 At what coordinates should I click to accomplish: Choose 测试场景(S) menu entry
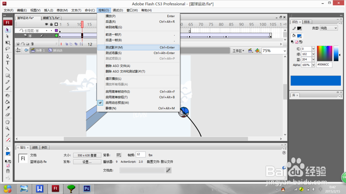coord(138,53)
